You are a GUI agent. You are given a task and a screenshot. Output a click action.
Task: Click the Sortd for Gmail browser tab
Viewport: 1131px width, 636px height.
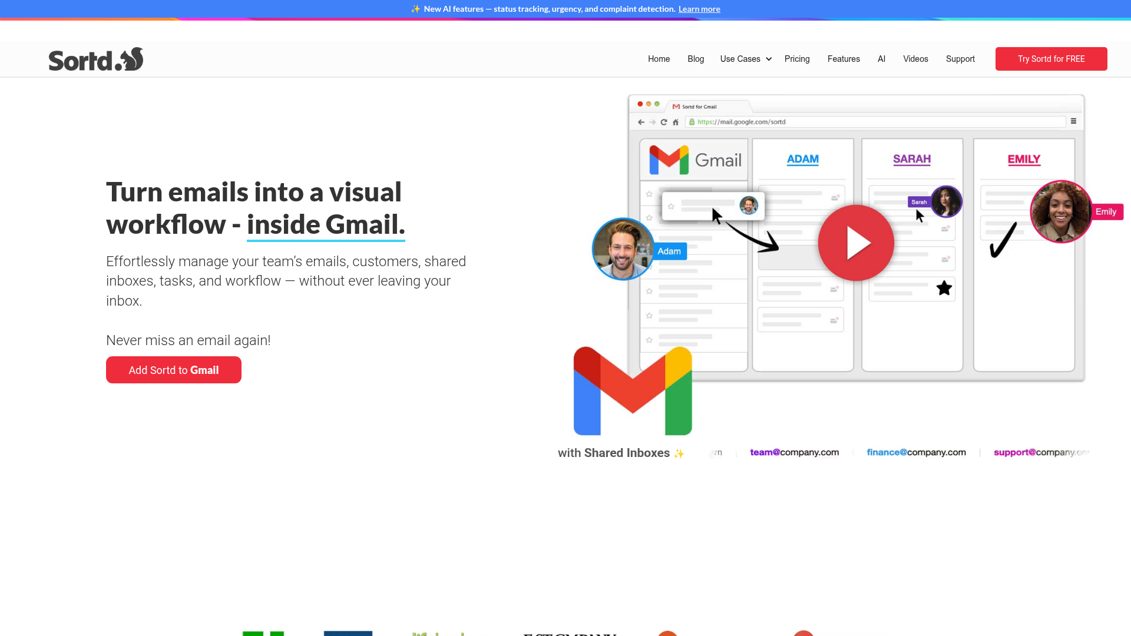click(710, 107)
